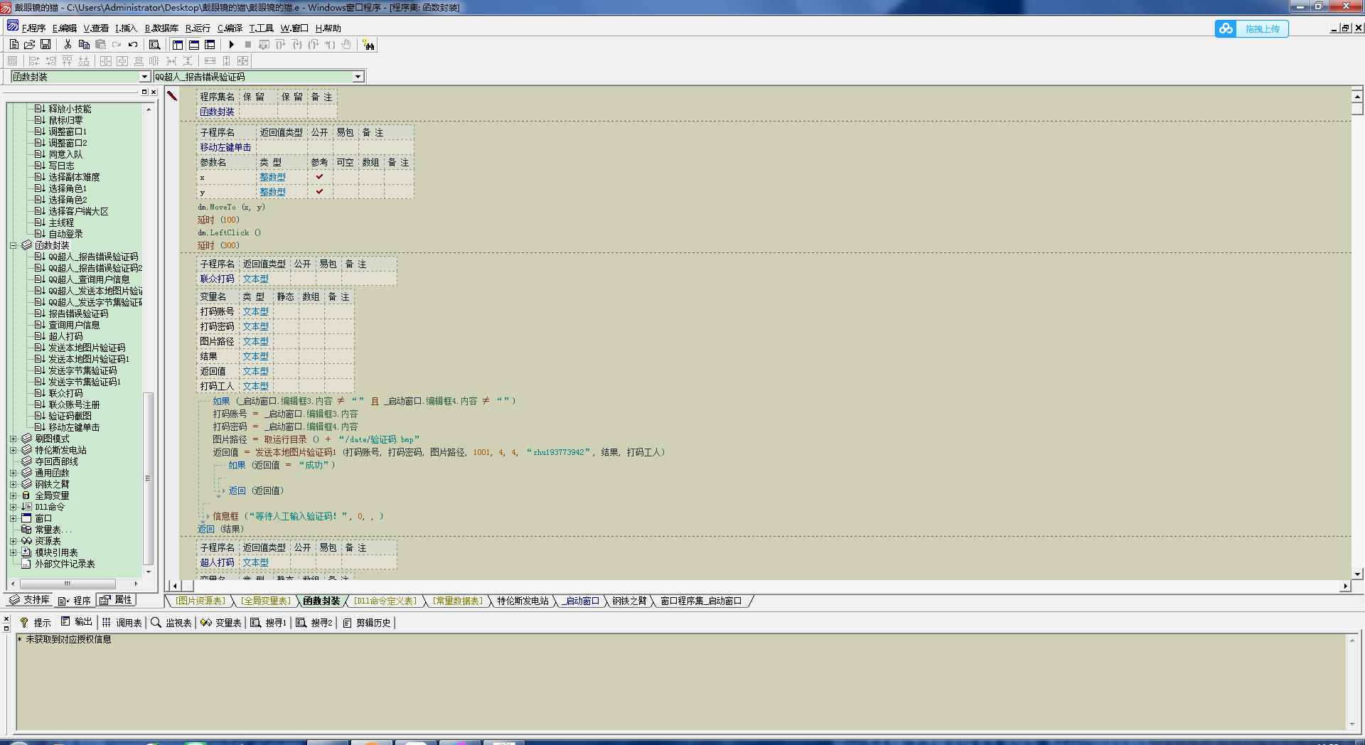Click the cloud upload 拖拽上传 button
Viewport: 1365px width, 745px height.
[x=1252, y=28]
